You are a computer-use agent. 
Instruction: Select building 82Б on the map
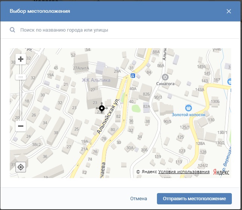coord(146,94)
